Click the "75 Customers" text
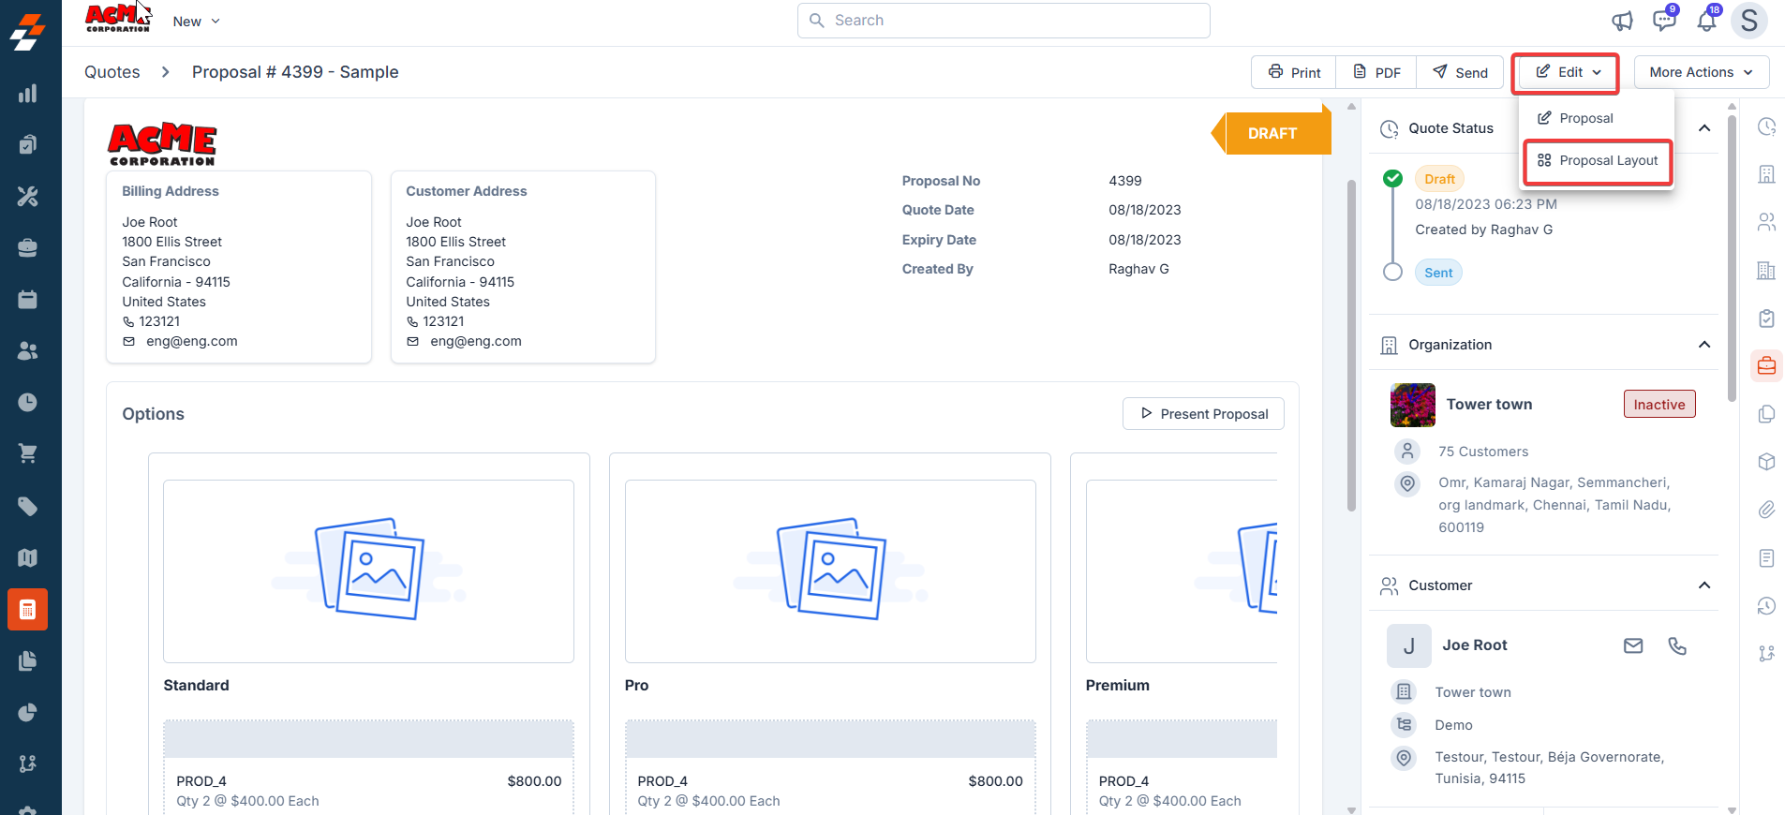The image size is (1785, 815). pyautogui.click(x=1483, y=452)
